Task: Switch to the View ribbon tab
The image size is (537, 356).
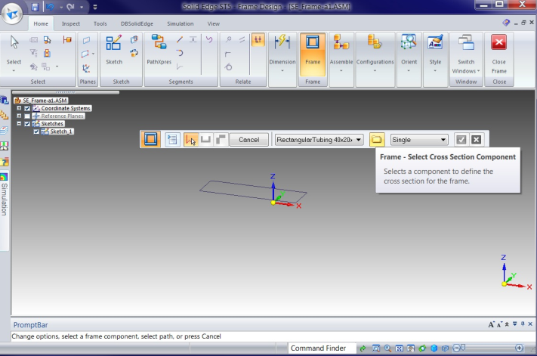Action: pos(213,23)
